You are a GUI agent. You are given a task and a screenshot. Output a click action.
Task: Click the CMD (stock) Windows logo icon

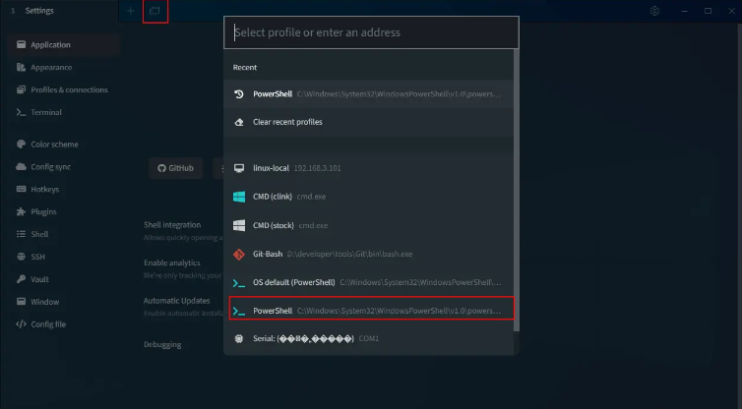239,225
